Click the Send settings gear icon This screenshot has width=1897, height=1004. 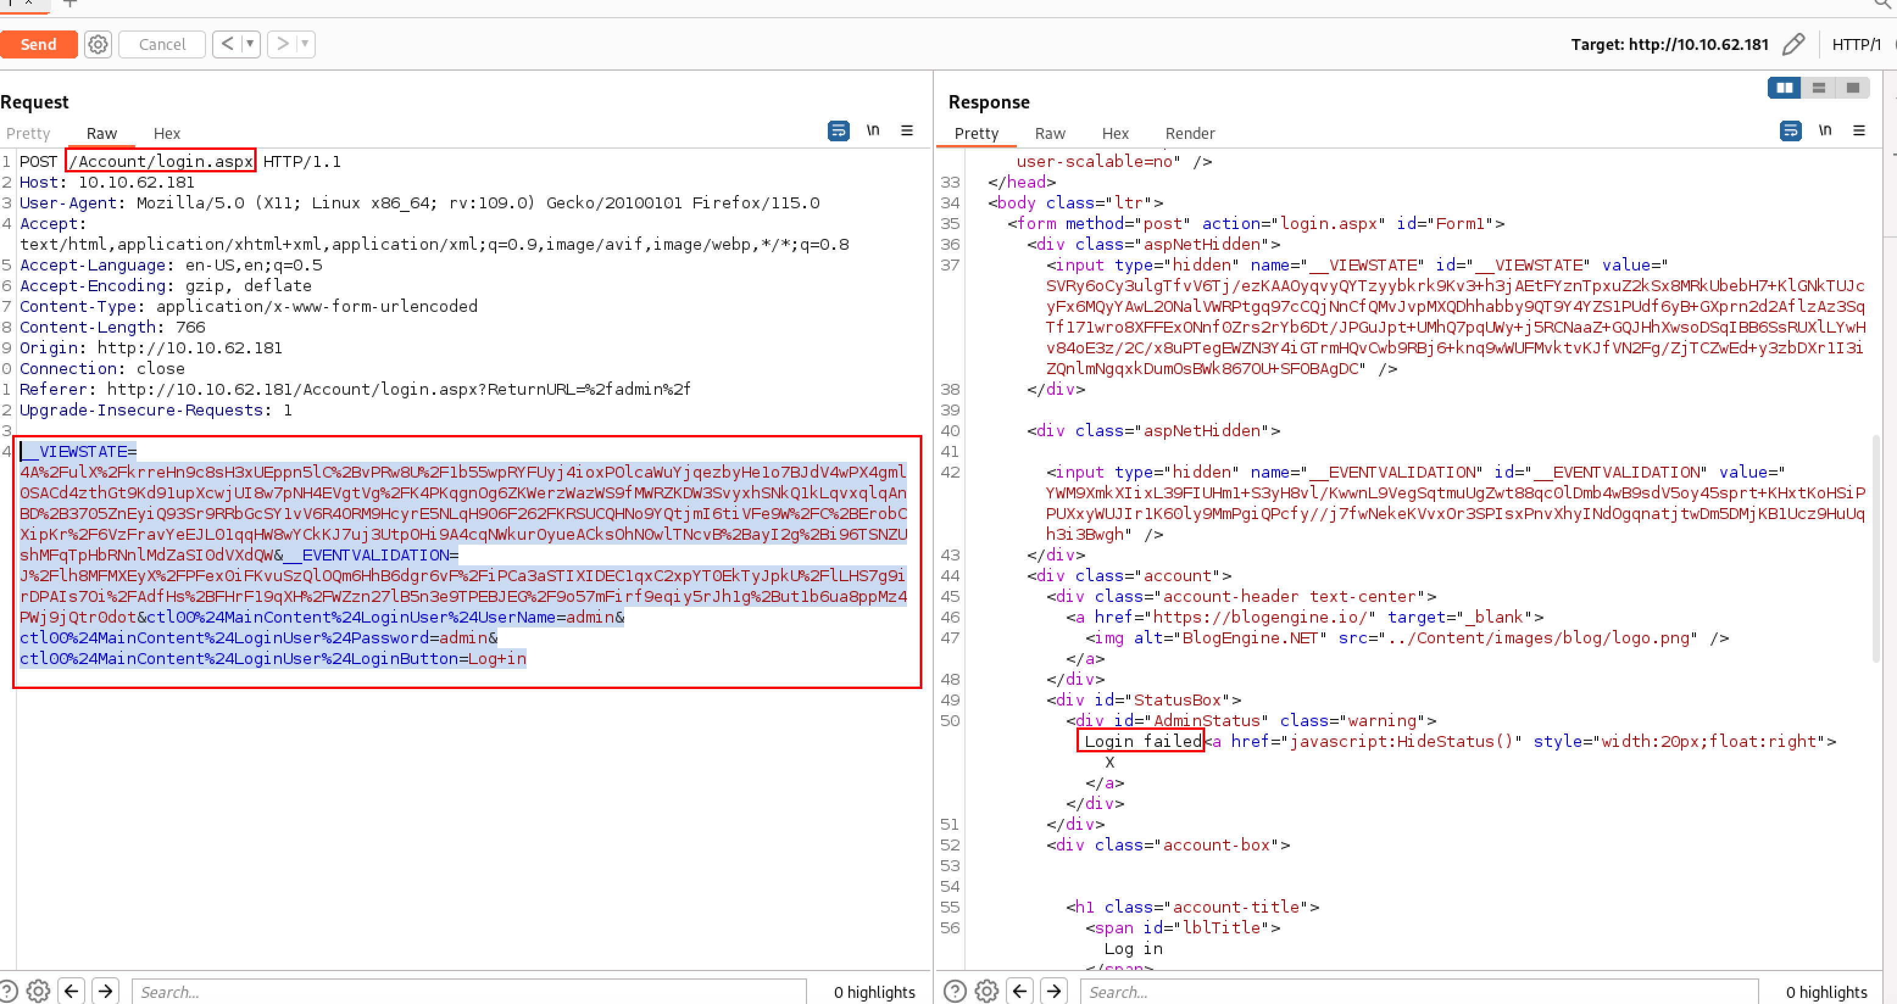[98, 44]
